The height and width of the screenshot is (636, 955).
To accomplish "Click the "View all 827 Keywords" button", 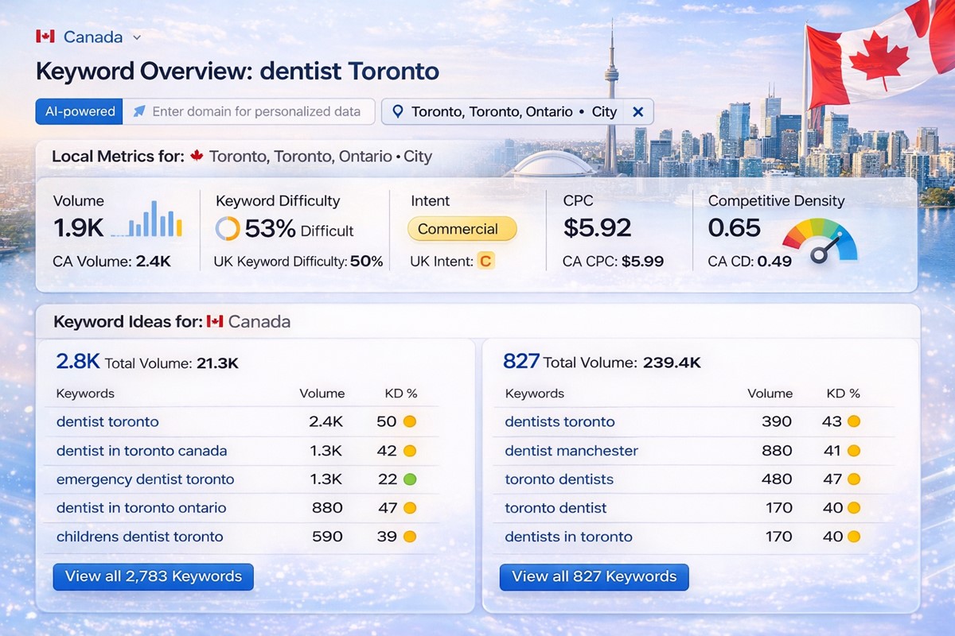I will tap(593, 577).
